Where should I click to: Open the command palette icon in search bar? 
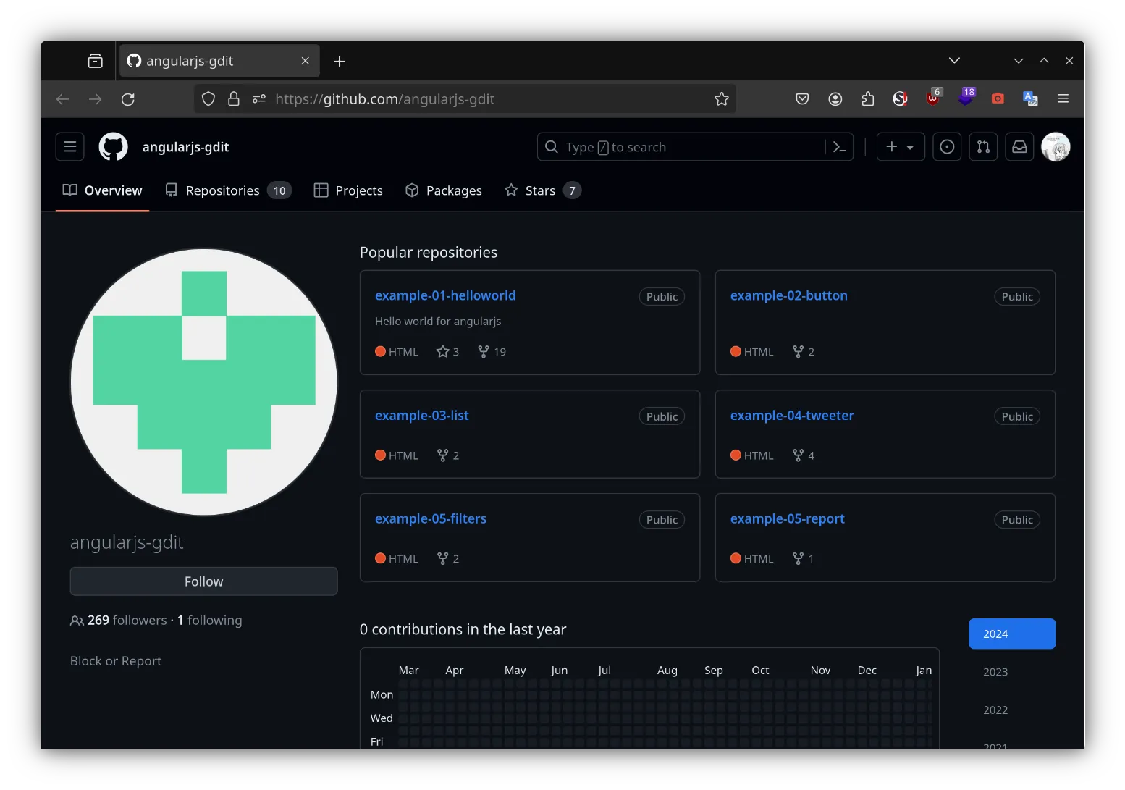tap(839, 147)
